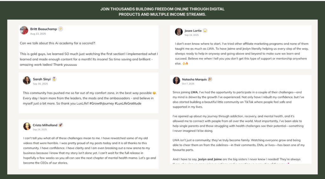This screenshot has width=325, height=179.
Task: Click the rocket badge beside Crista Milholland
Action: click(61, 125)
